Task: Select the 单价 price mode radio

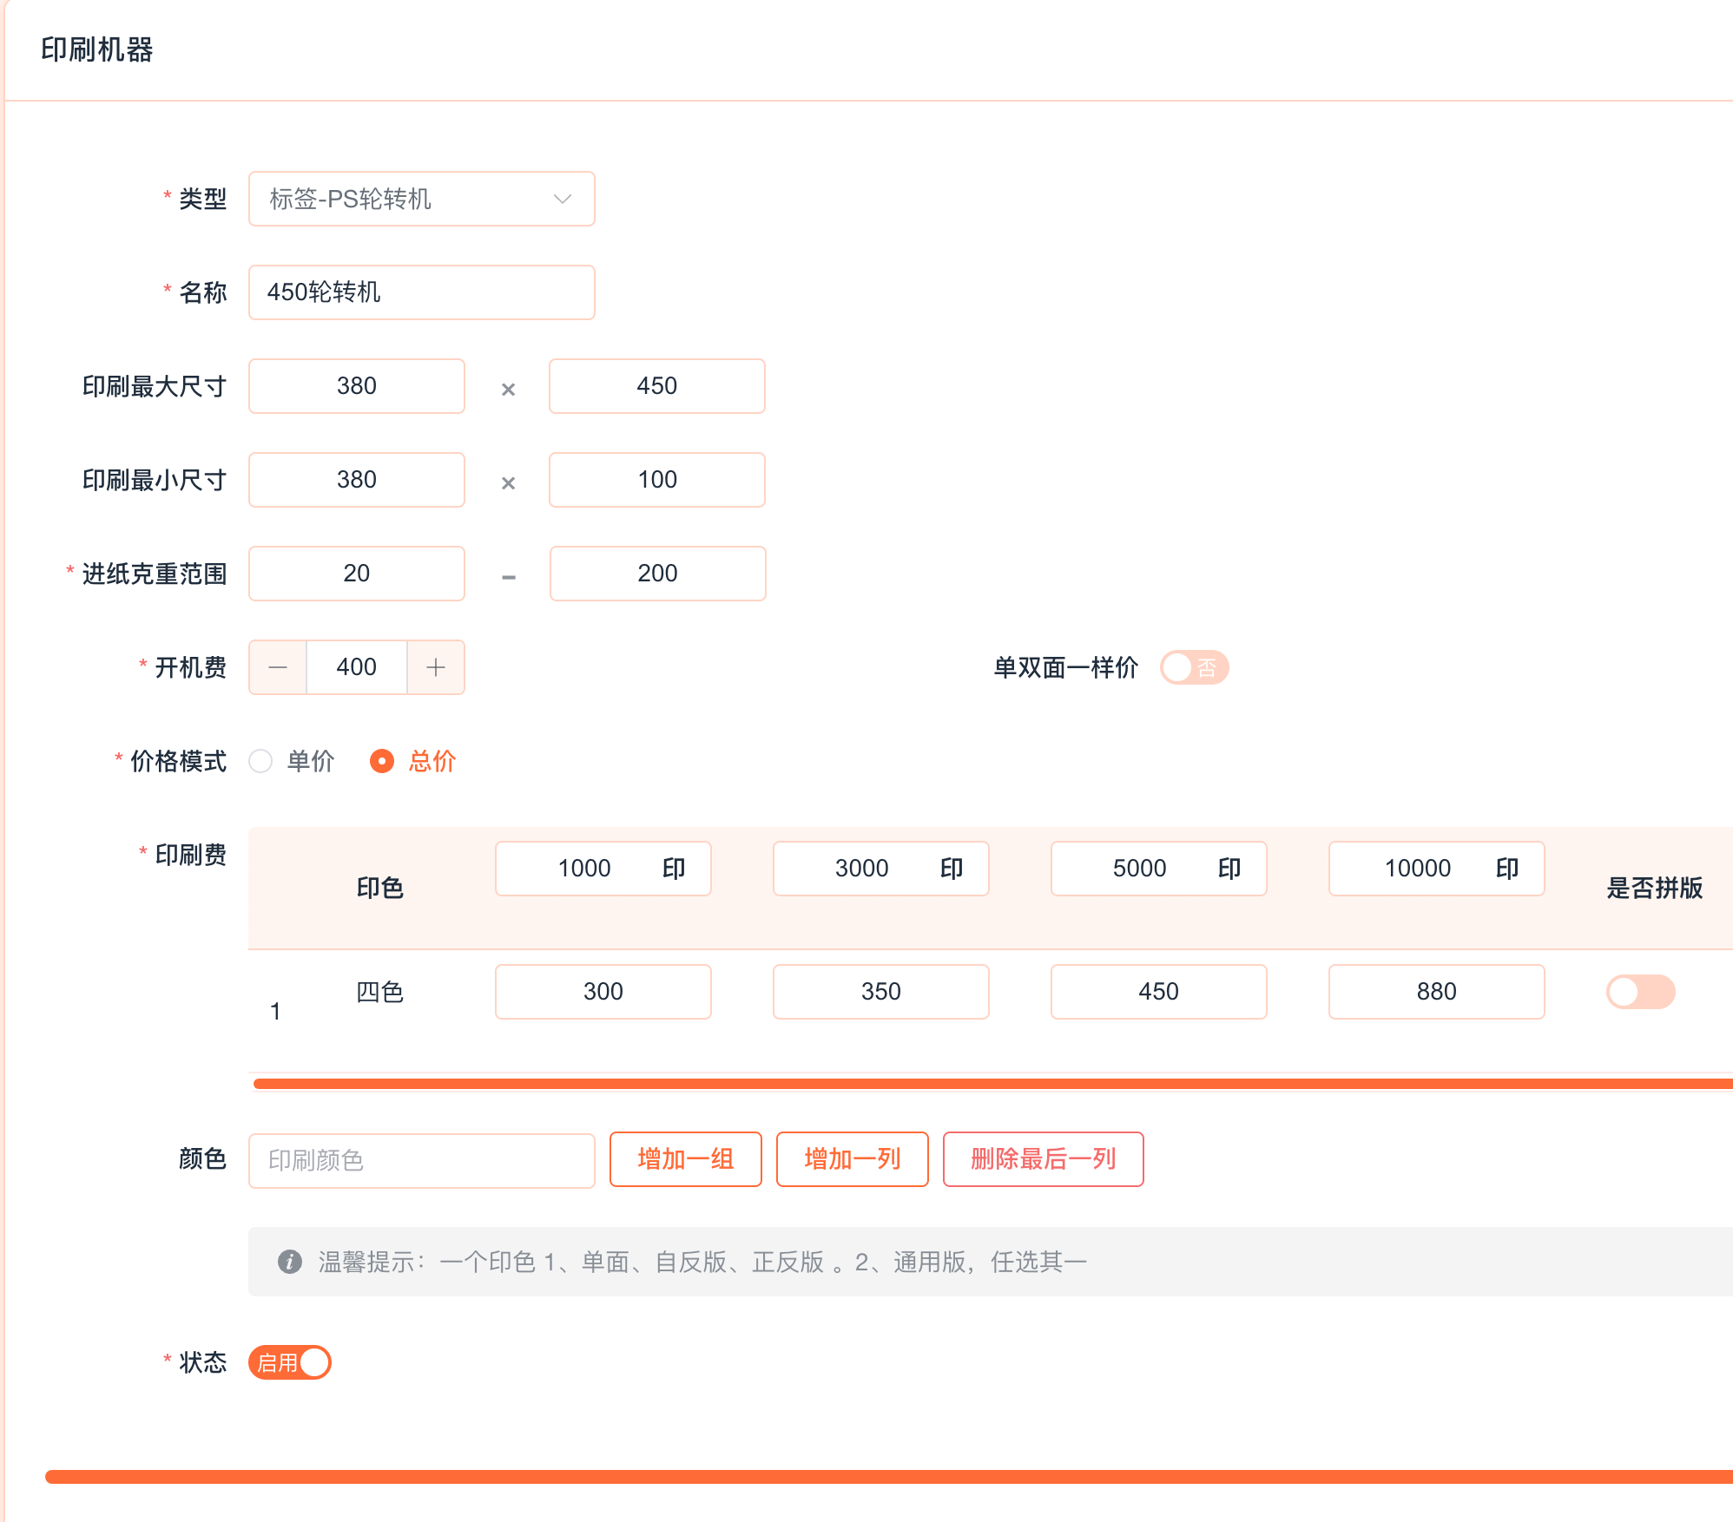Action: click(x=261, y=761)
